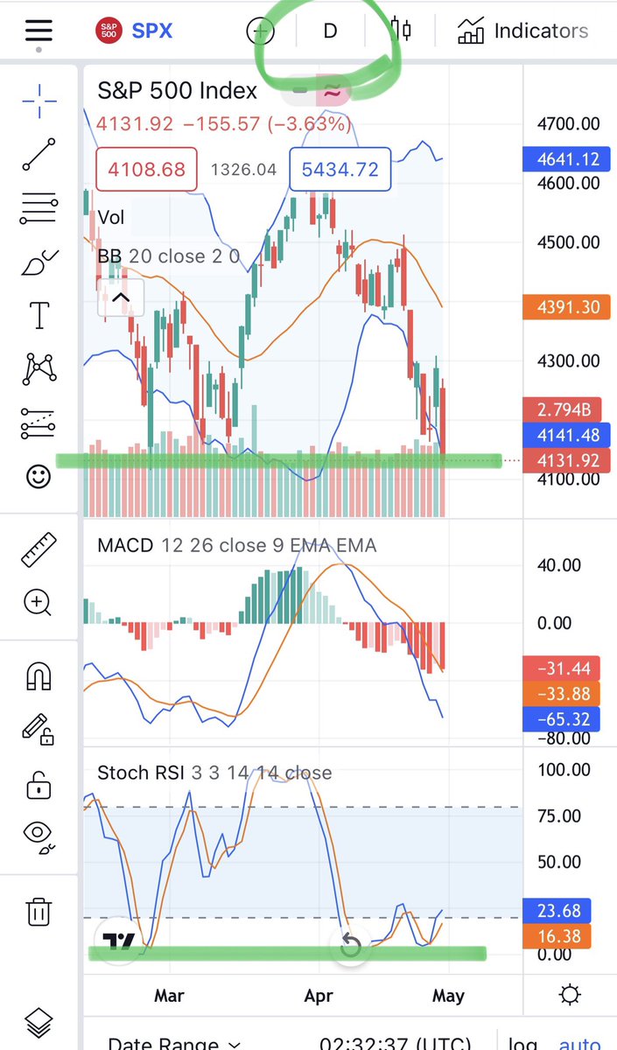Image resolution: width=617 pixels, height=1050 pixels.
Task: Click the Mar label on time axis
Action: click(x=169, y=996)
